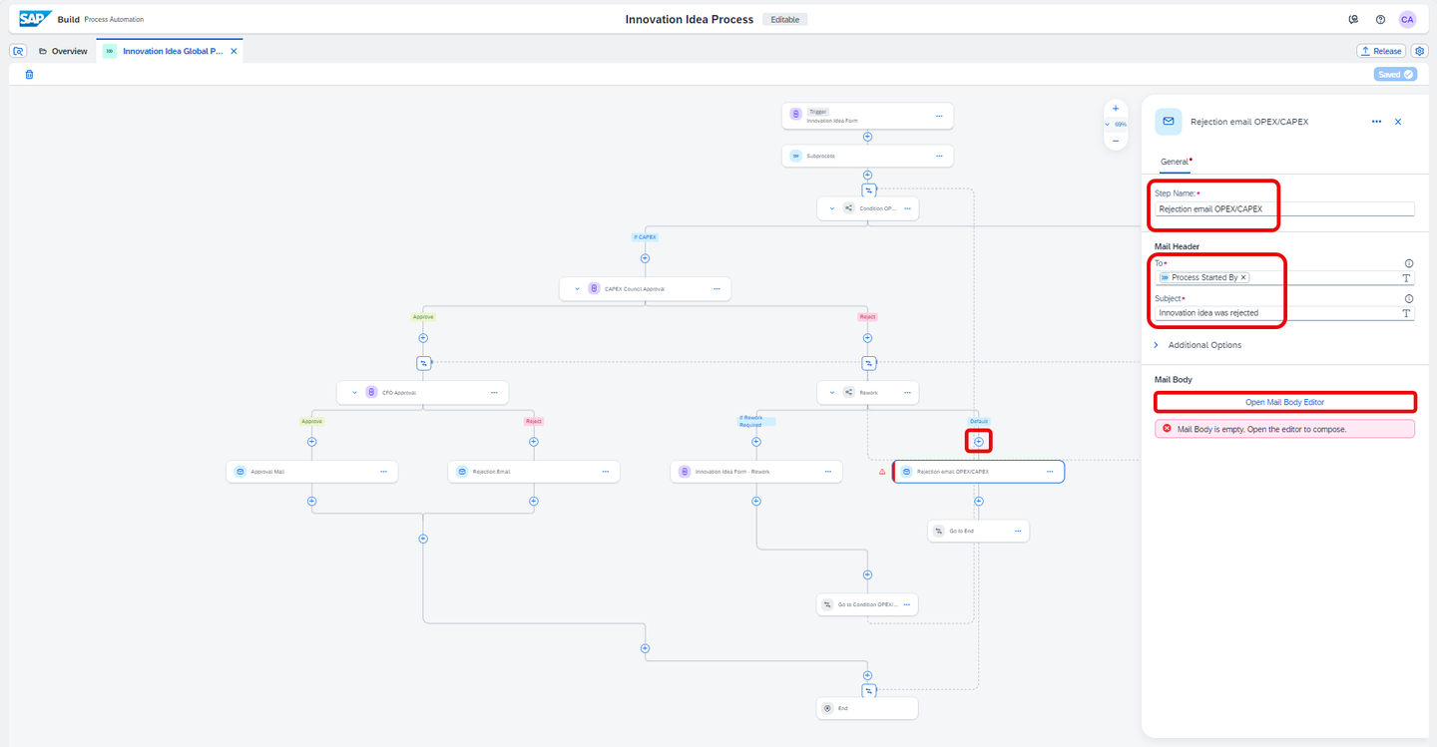Add a step below Approval Mail node
The width and height of the screenshot is (1437, 747).
(311, 501)
